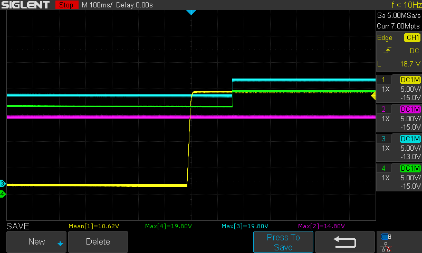Screen dimensions: 422x253
Task: Open the New dropdown arrow
Action: coord(60,244)
